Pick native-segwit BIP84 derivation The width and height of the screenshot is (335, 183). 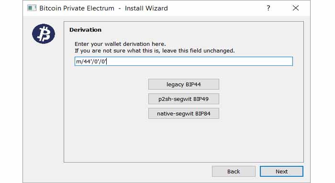click(x=184, y=113)
